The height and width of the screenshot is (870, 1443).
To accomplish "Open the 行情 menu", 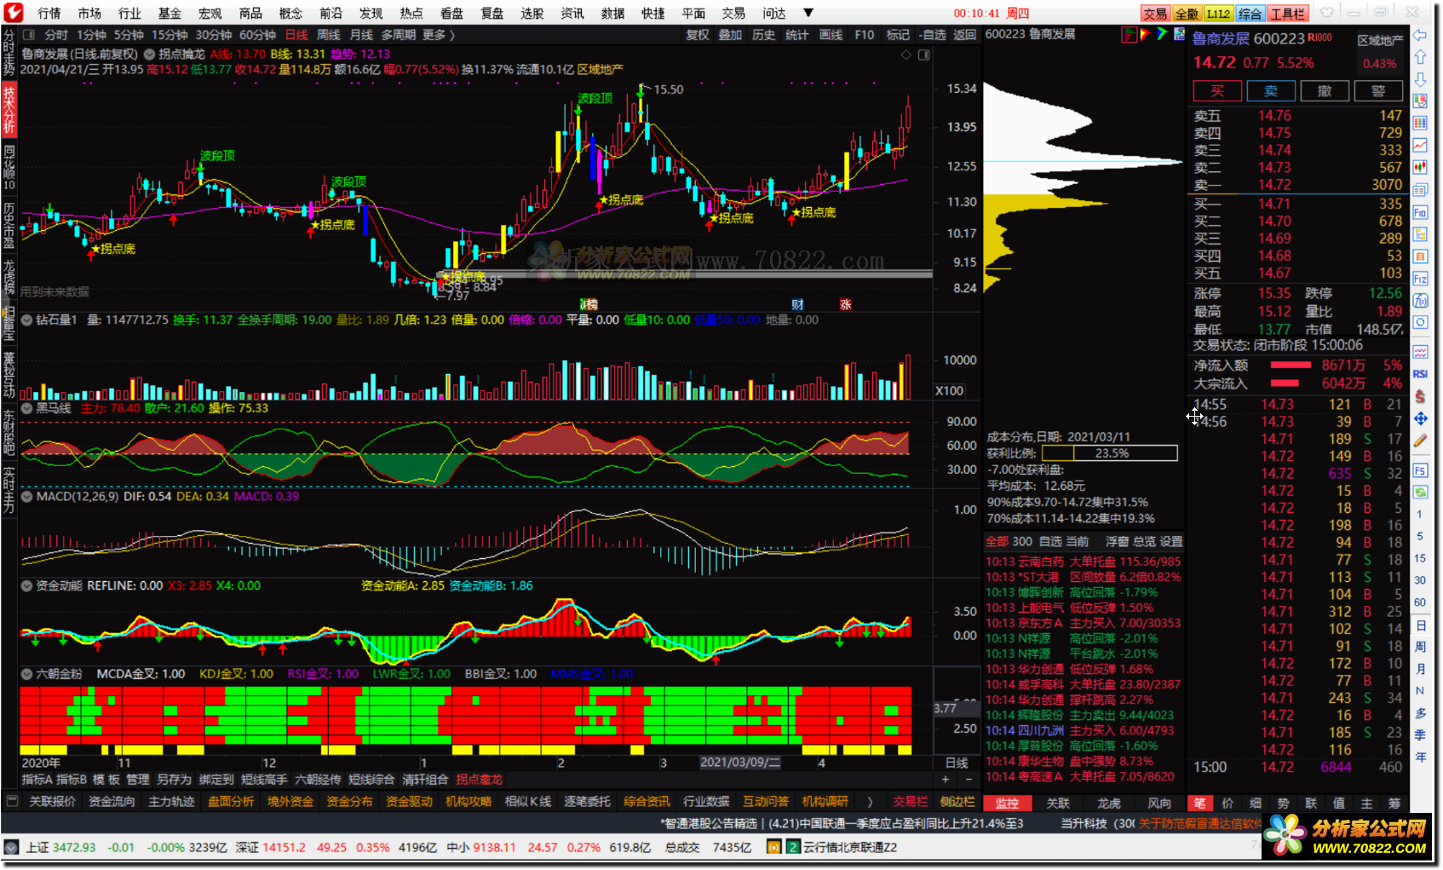I will 49,13.
